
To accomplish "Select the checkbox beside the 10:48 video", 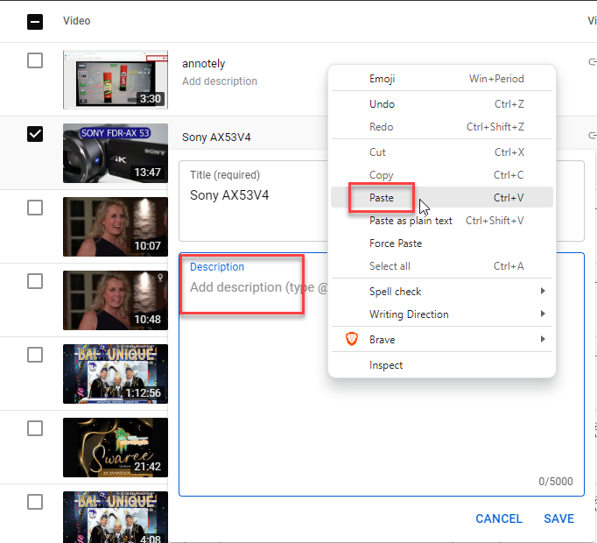I will point(35,281).
